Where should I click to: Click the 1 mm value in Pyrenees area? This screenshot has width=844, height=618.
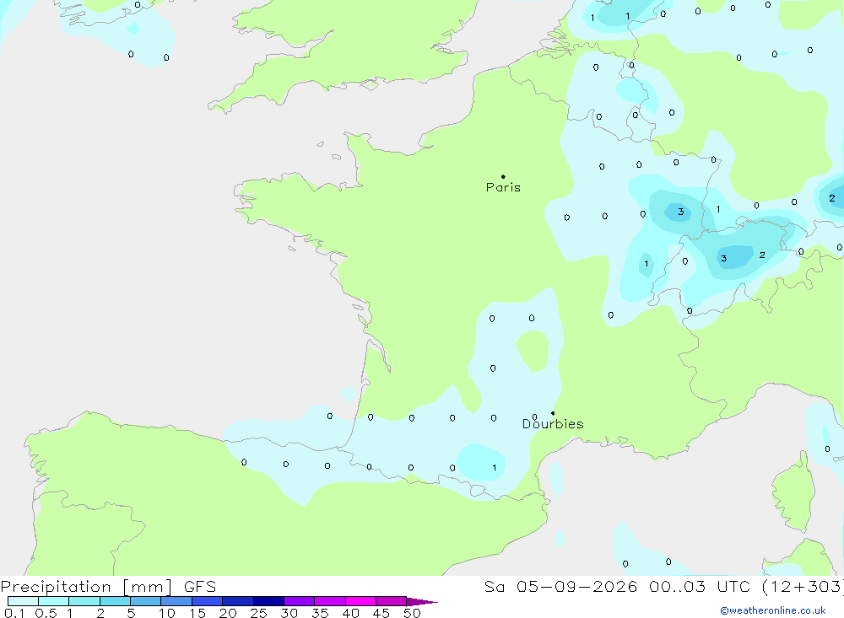(x=494, y=468)
